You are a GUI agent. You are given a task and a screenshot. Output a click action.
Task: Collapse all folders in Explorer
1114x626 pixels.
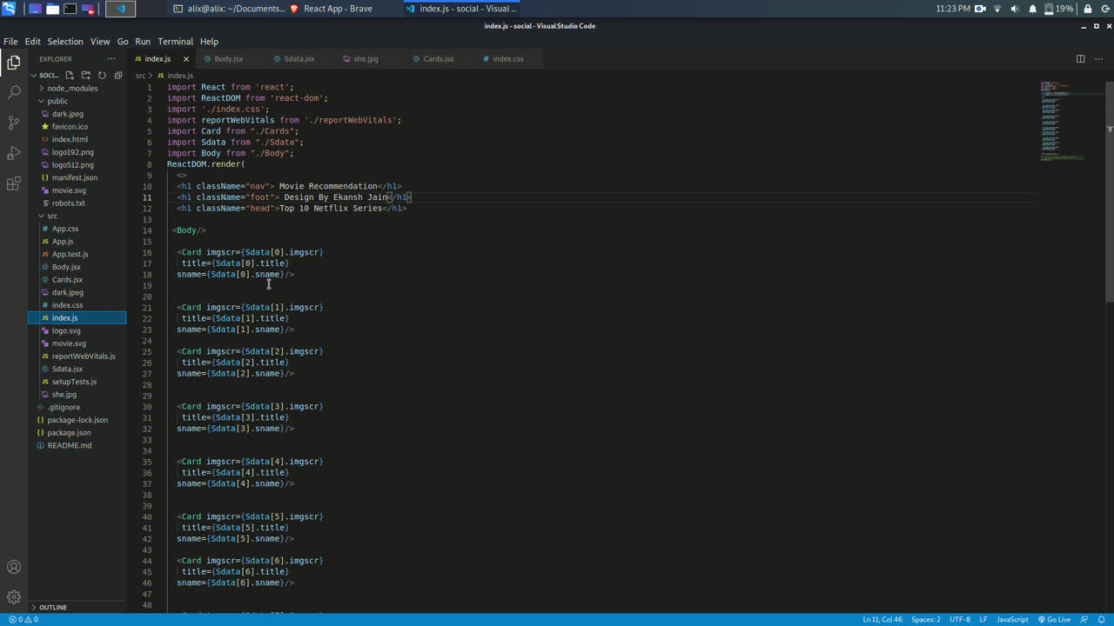click(x=118, y=76)
